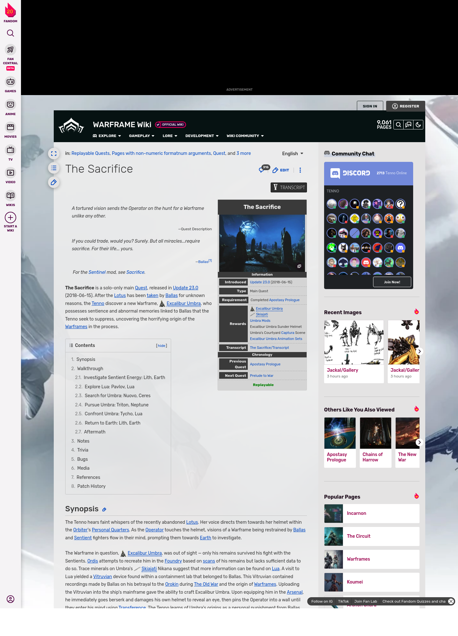The width and height of the screenshot is (458, 636).
Task: Open Chains of Harrow card
Action: click(x=376, y=442)
